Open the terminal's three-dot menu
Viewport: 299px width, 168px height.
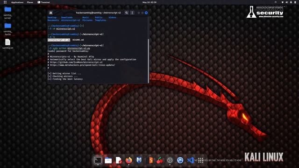pos(132,13)
